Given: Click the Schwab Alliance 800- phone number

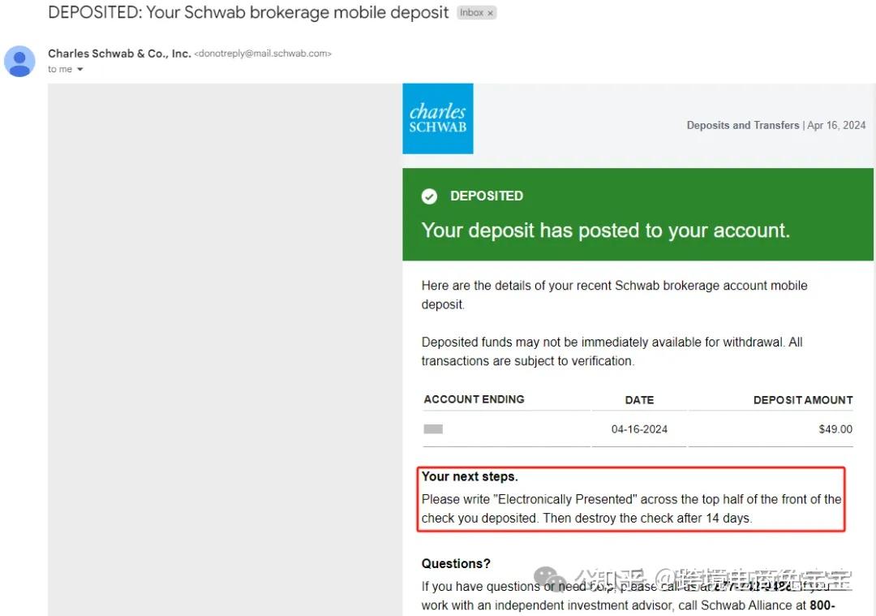Looking at the screenshot, I should (822, 605).
